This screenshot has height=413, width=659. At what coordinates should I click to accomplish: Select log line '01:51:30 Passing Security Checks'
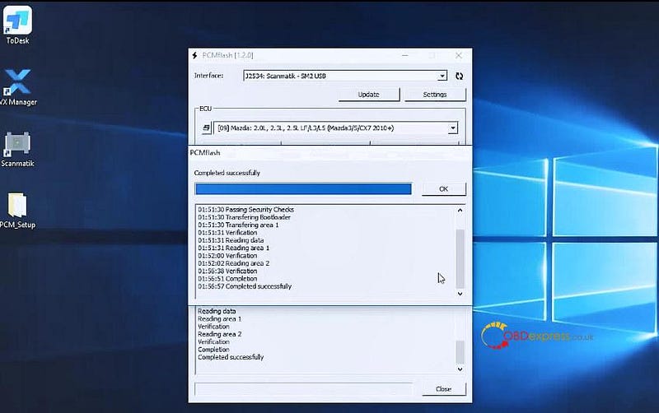(x=245, y=210)
